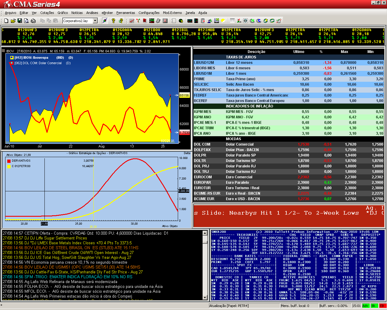Viewport: 387px width, 310px height.
Task: Select the EUROCOM Euro Comercial row
Action: click(x=288, y=177)
